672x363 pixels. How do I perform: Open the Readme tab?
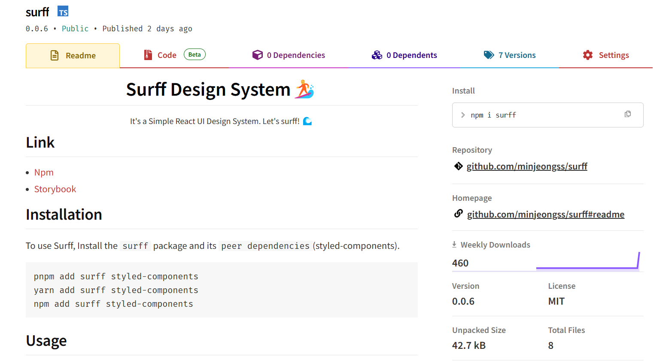[73, 56]
